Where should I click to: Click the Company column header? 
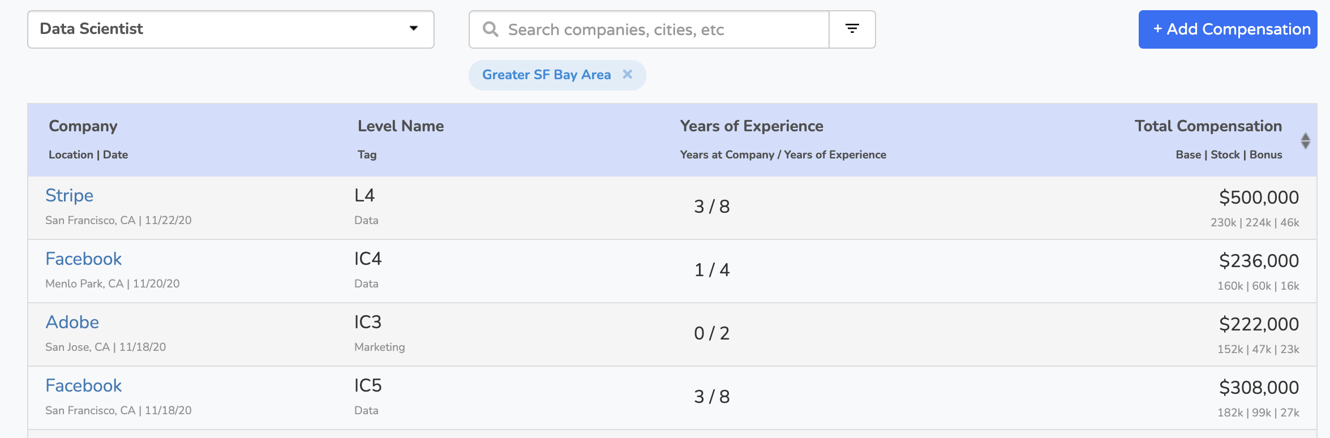83,126
